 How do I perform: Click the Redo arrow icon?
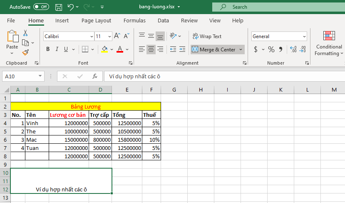pos(87,7)
